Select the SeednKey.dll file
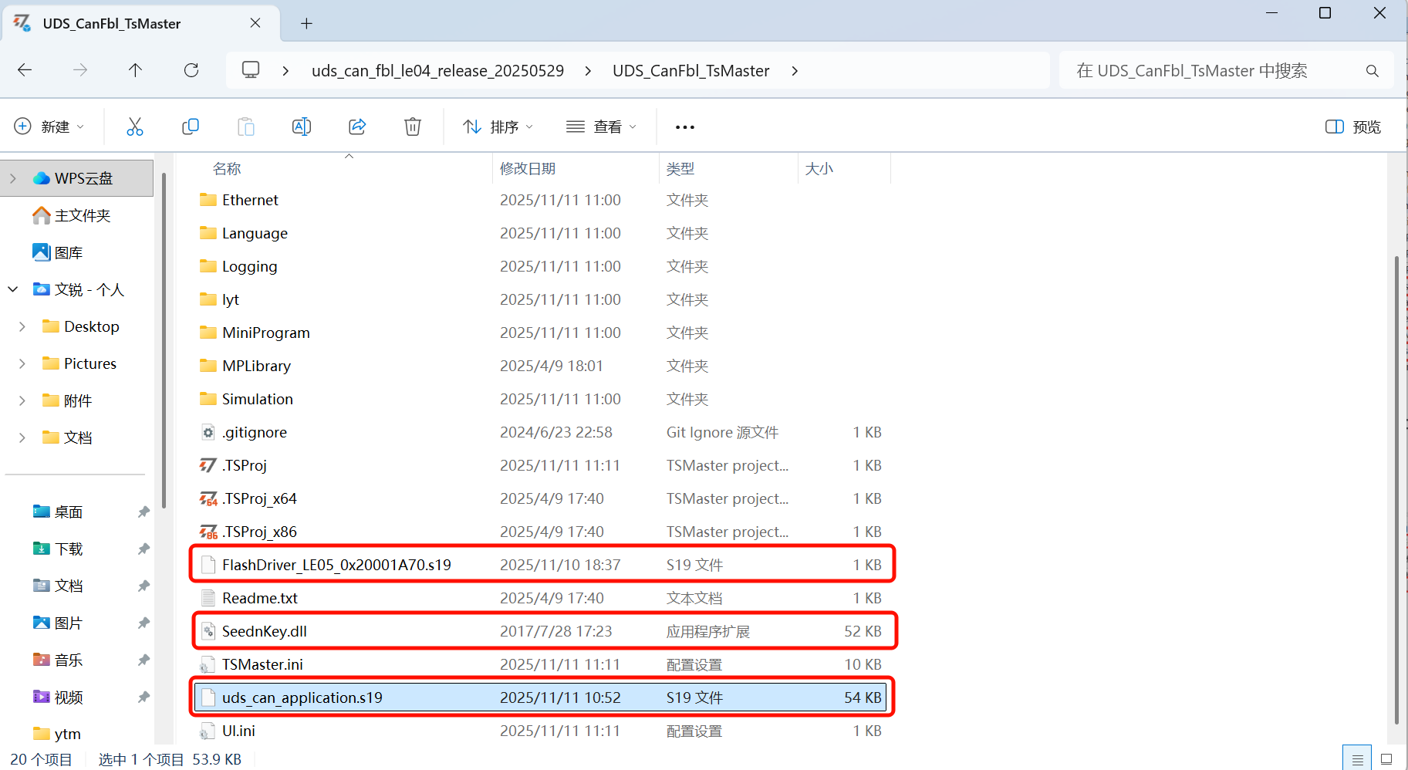Screen dimensions: 1408x770 pyautogui.click(x=265, y=631)
